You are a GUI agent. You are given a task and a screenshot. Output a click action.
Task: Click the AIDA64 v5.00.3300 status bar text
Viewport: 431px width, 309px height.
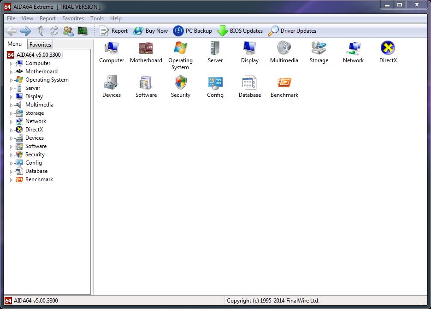(x=36, y=301)
